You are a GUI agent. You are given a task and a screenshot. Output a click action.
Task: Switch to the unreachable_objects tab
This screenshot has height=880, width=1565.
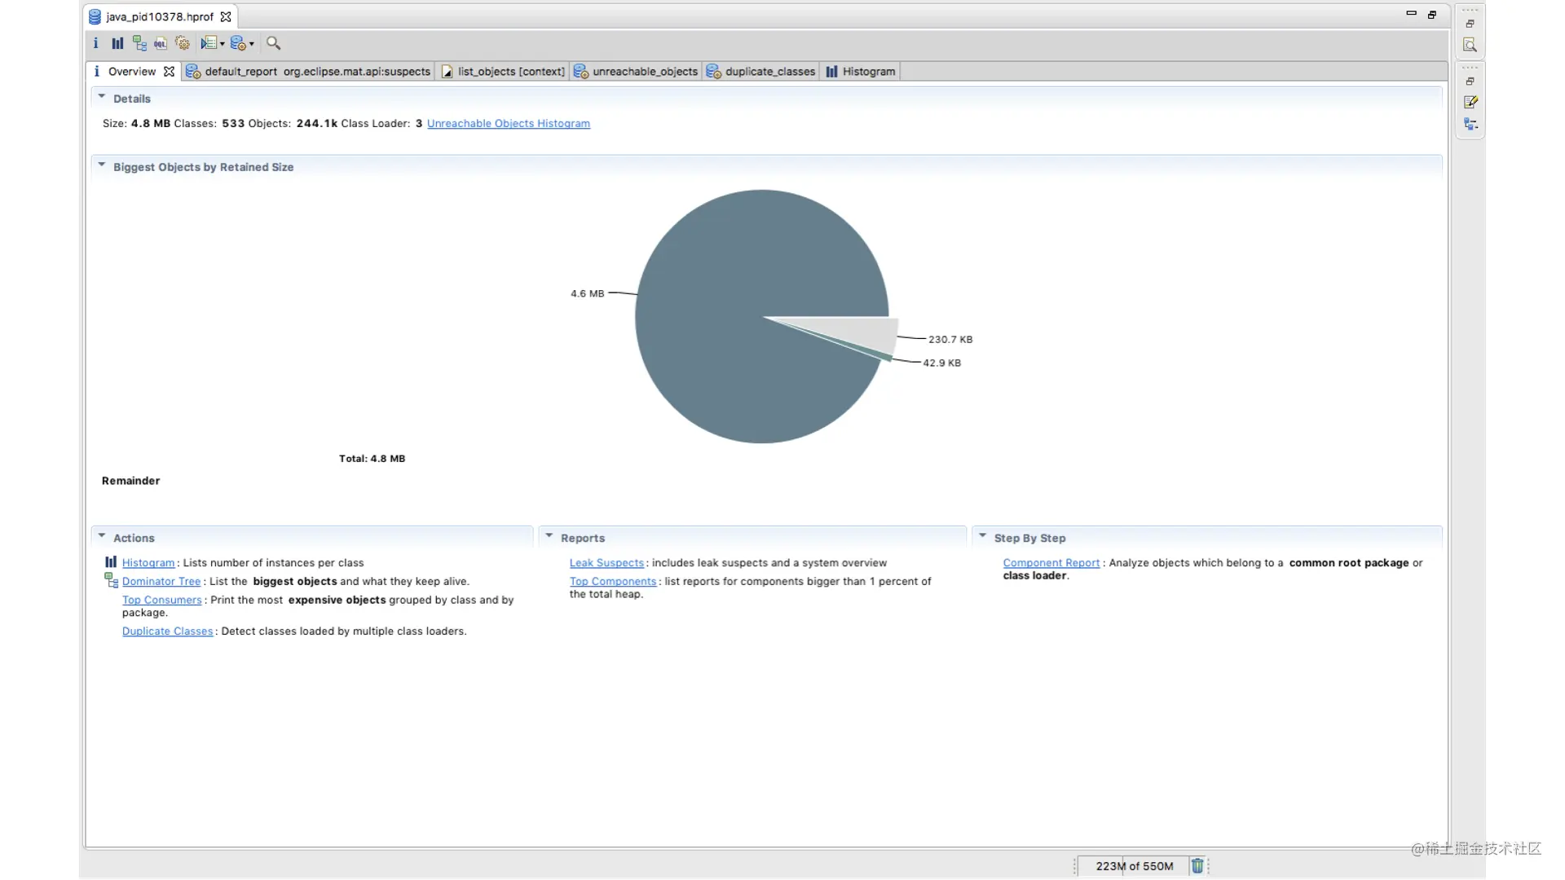pos(636,72)
